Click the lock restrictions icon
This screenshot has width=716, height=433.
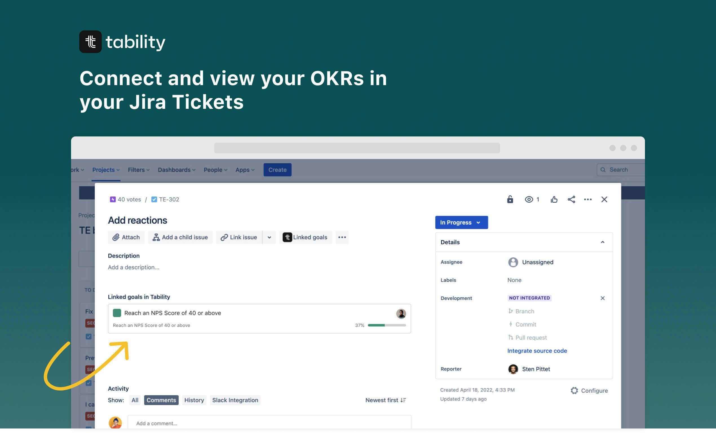coord(510,199)
